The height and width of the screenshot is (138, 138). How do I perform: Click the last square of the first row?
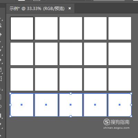point(120,28)
